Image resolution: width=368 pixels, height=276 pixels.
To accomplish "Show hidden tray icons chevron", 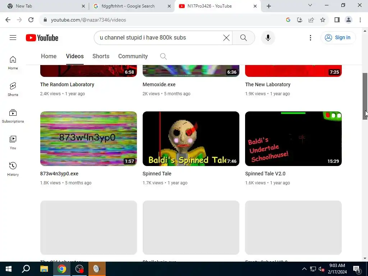I will click(304, 269).
